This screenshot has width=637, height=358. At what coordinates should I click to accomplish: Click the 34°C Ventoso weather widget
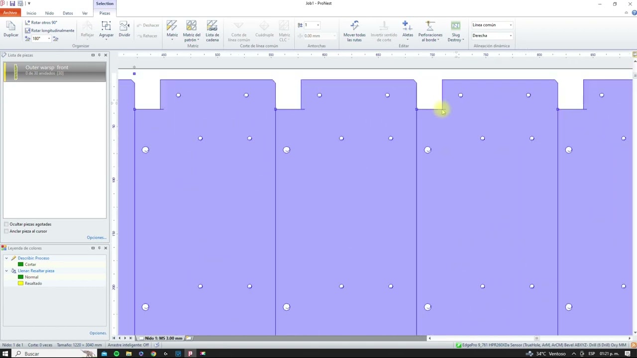coord(546,354)
